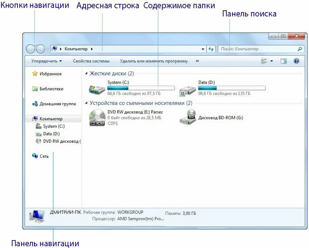Maximize the Explorer window
The image size is (309, 248).
pyautogui.click(x=283, y=36)
